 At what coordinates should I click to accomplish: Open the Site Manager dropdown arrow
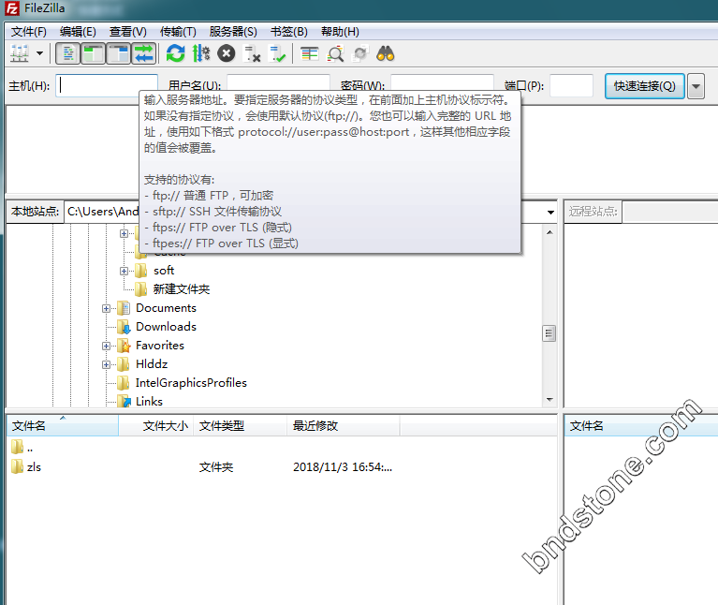click(x=40, y=53)
